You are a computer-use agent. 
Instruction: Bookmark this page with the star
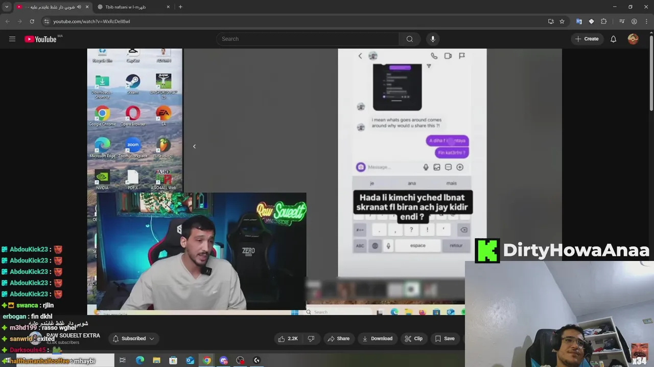tap(562, 21)
